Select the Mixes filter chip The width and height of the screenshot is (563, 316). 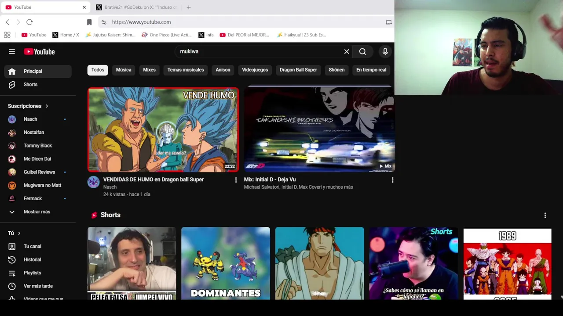pyautogui.click(x=149, y=70)
